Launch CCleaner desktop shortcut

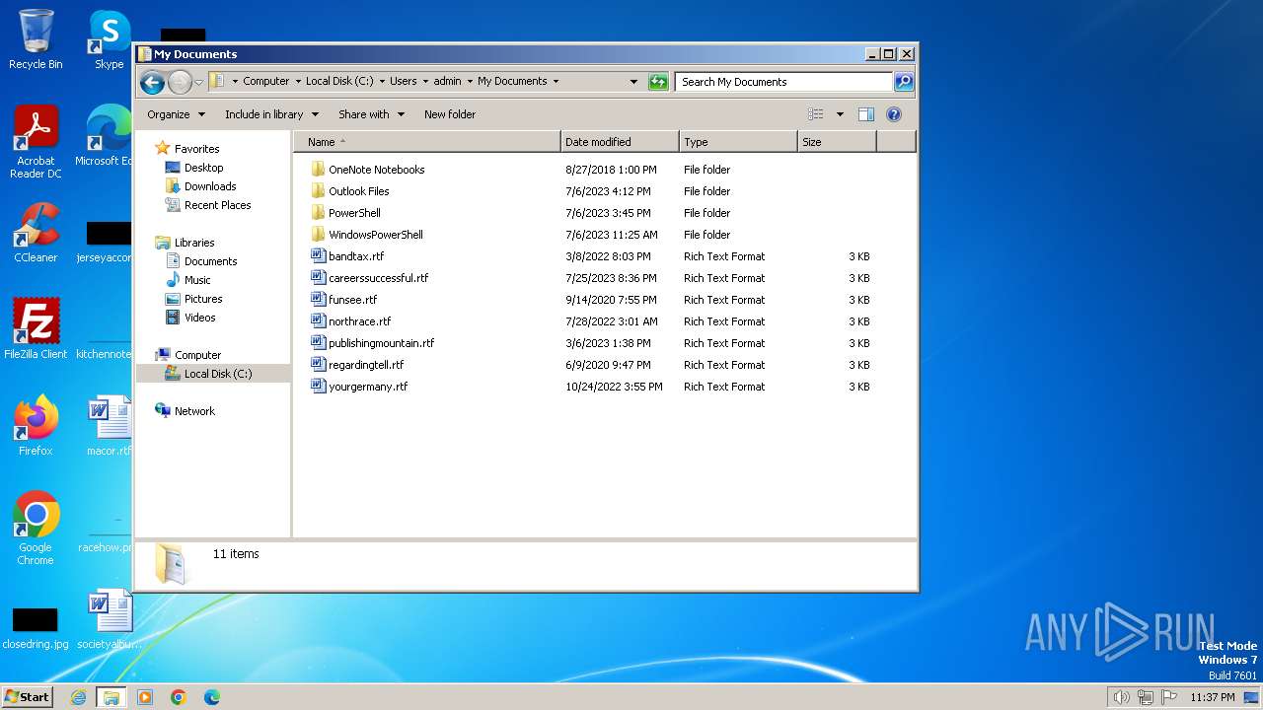tap(36, 233)
